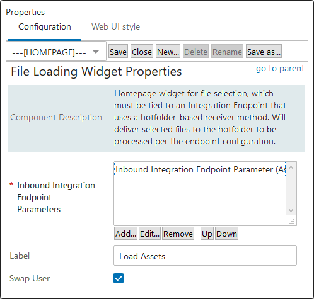Screen dimensions: 314x299
Task: Click the list box scroll down arrow
Action: 291,210
